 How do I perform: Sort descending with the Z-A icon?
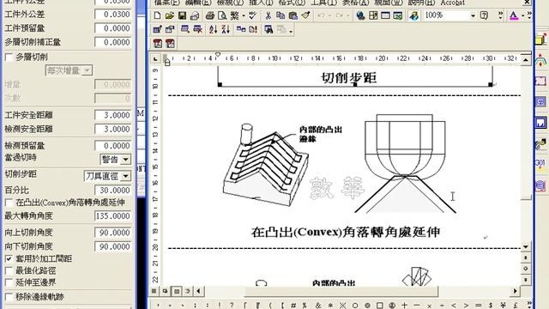(x=226, y=29)
